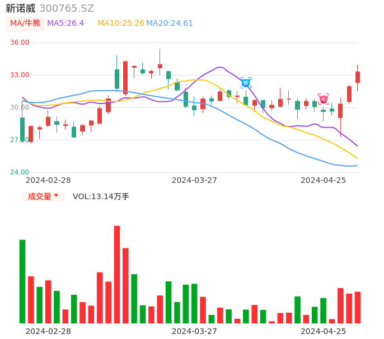Click the last red candlestick on right
This screenshot has width=384, height=339.
358,77
